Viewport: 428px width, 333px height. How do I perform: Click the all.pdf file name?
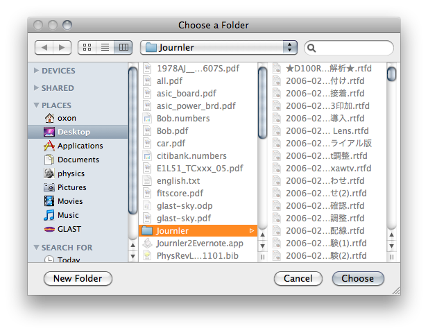[169, 80]
